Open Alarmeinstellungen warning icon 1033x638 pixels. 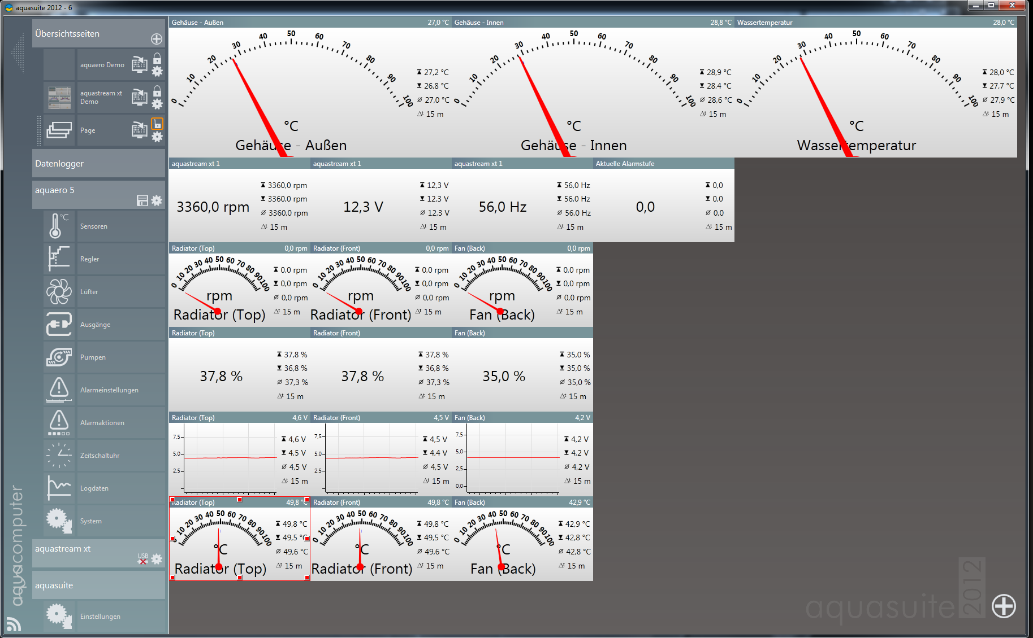click(59, 390)
